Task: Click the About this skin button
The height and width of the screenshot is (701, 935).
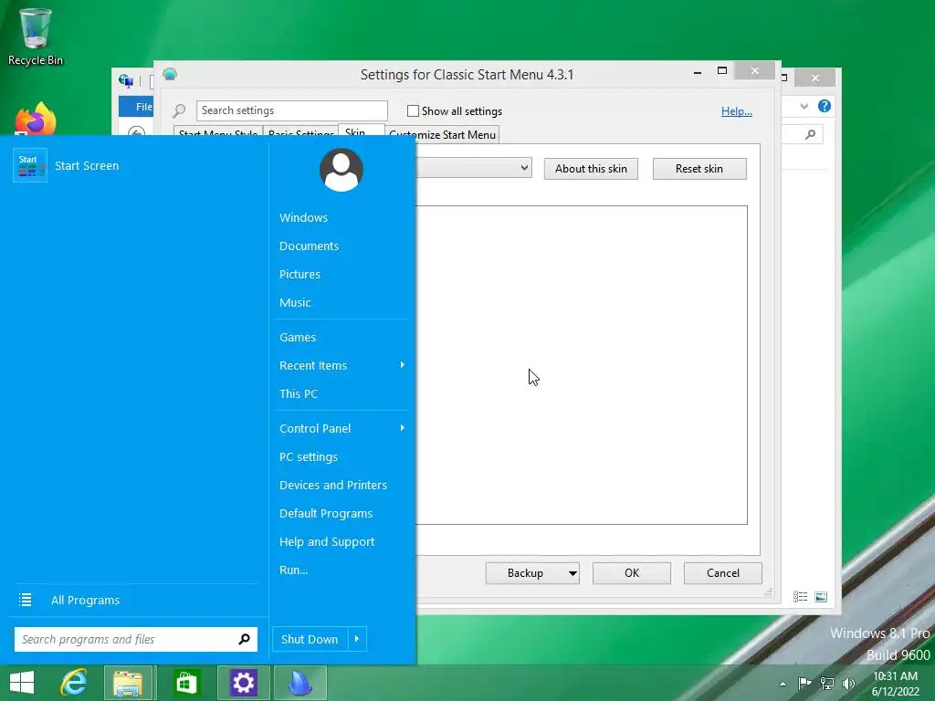Action: click(x=591, y=169)
